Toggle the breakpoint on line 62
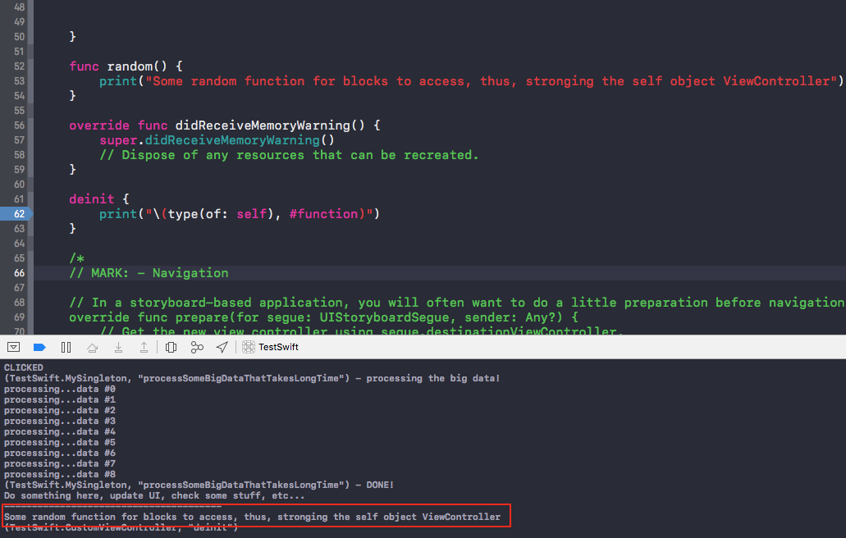 pyautogui.click(x=16, y=214)
